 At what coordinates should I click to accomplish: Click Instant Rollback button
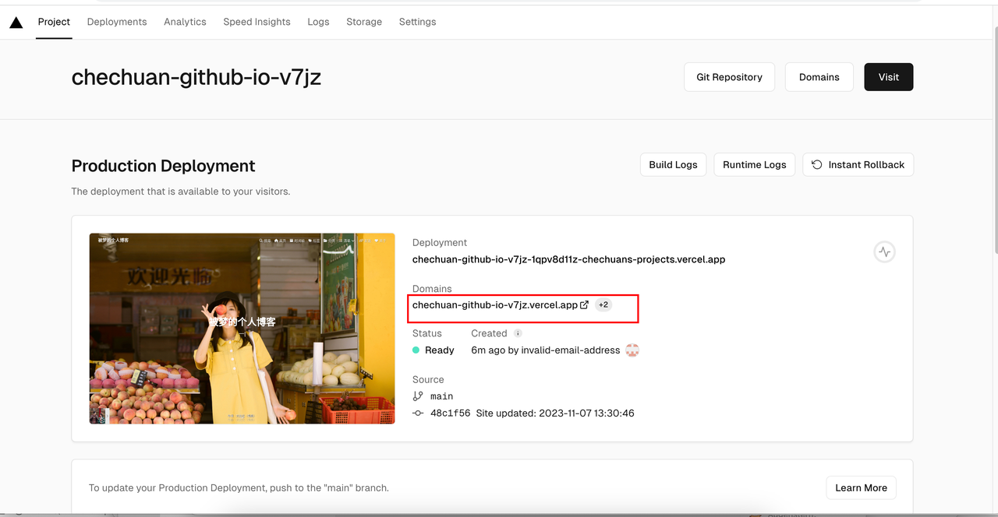tap(858, 164)
